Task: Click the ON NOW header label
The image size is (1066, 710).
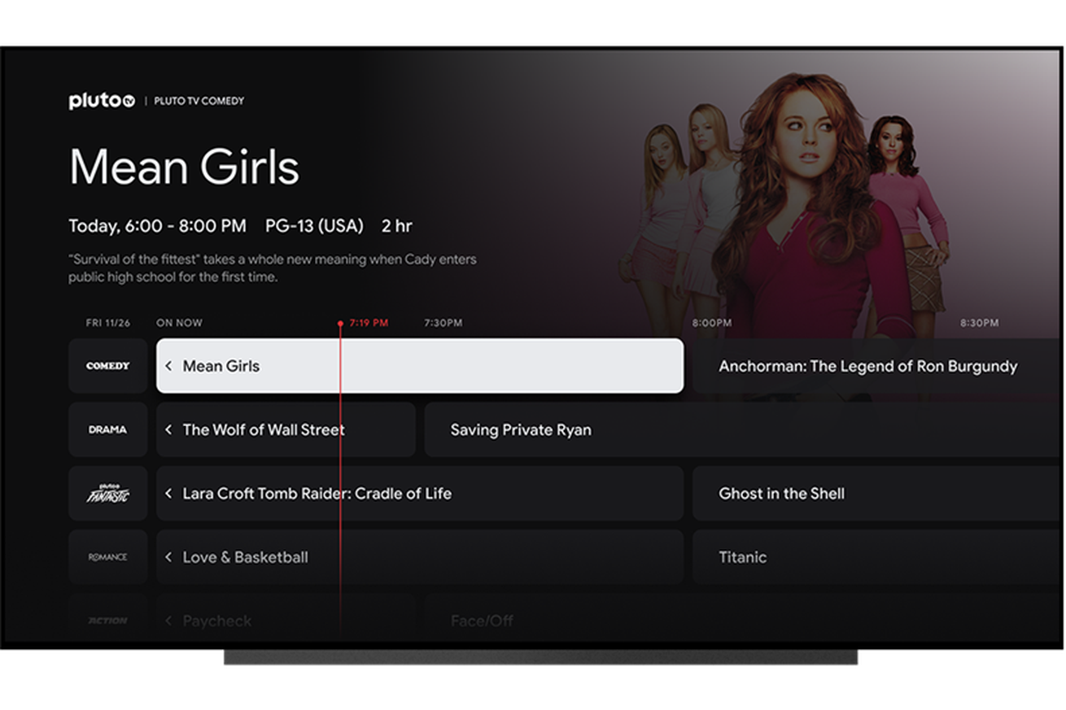Action: (x=179, y=323)
